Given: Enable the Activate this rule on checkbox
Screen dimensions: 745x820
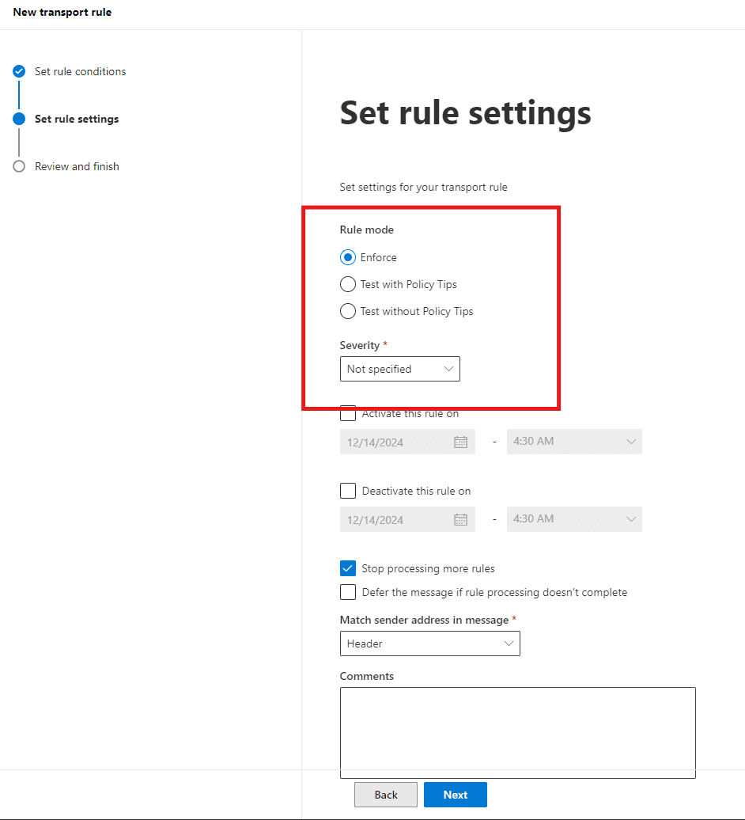Looking at the screenshot, I should (x=347, y=413).
